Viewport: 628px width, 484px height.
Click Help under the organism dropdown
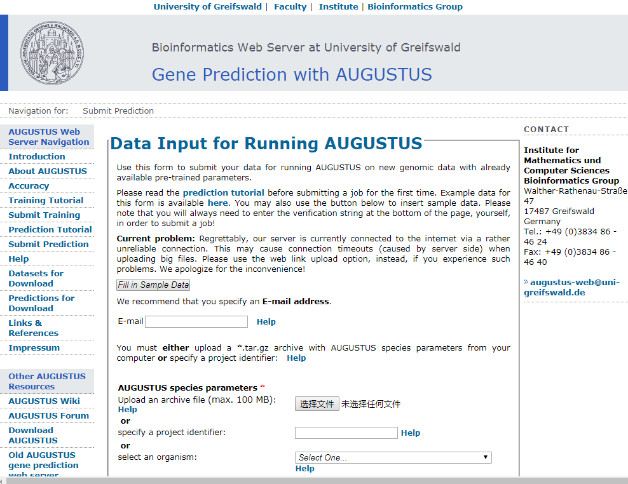pos(305,468)
